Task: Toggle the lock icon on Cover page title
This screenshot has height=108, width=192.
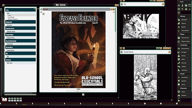Action: click(114, 9)
